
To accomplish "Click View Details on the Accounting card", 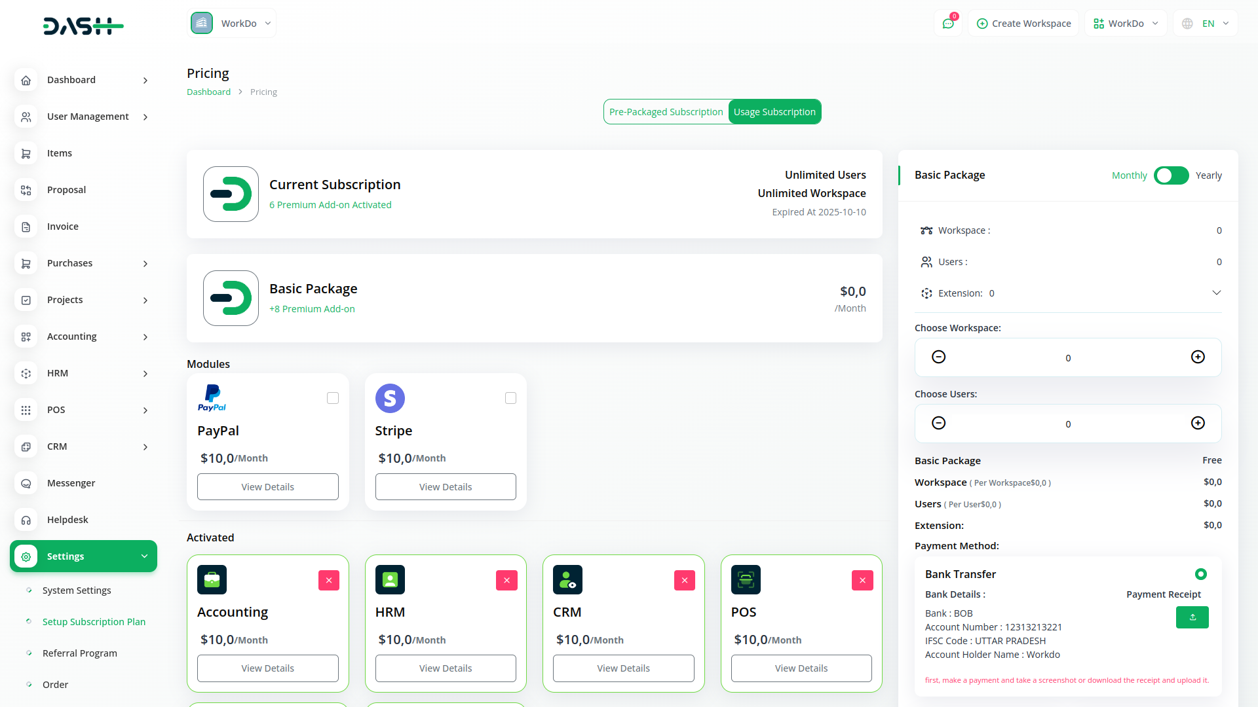I will tap(267, 668).
